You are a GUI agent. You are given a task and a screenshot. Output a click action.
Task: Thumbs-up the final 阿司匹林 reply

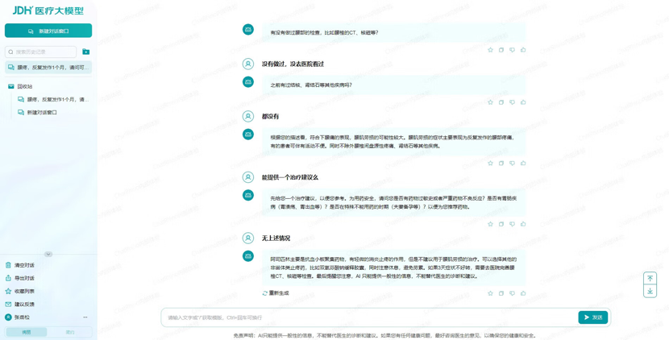pyautogui.click(x=523, y=293)
